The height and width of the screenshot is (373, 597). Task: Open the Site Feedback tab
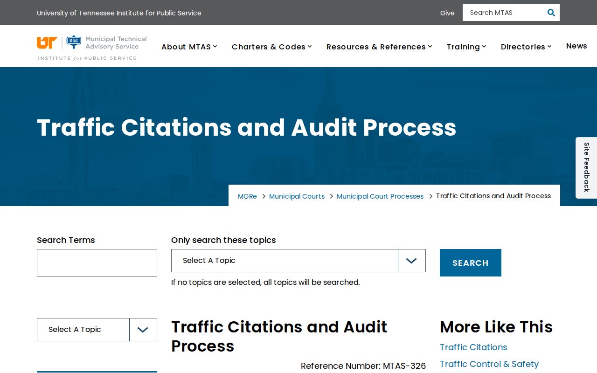click(586, 168)
